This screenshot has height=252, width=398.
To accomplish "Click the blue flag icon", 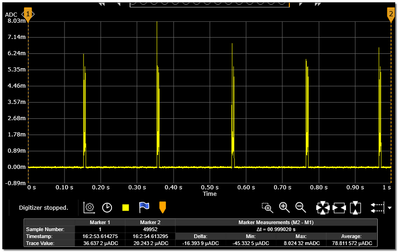I will (144, 207).
